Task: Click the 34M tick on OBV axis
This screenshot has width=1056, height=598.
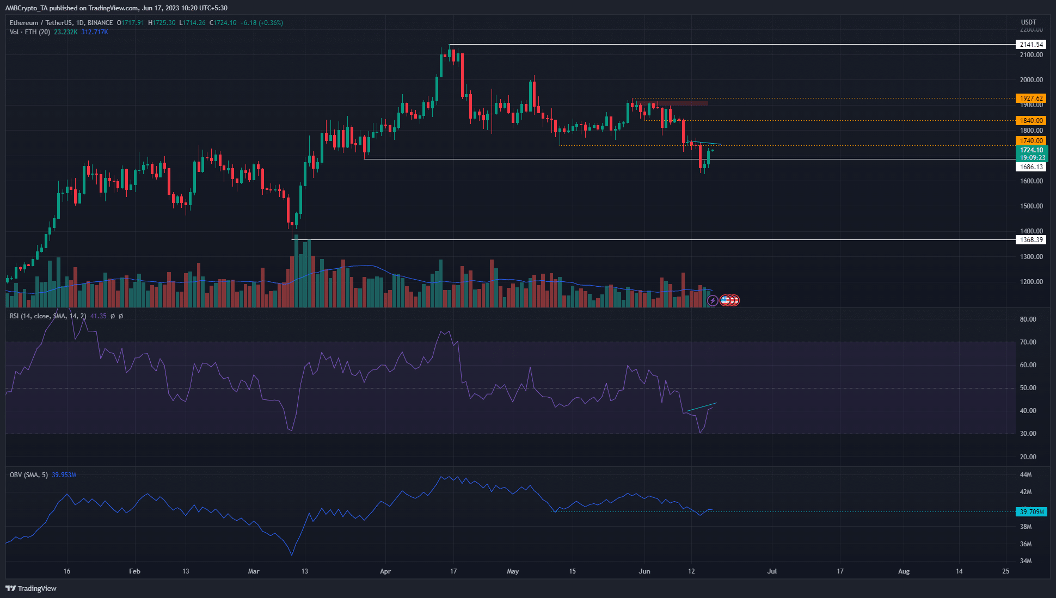Action: click(x=1026, y=561)
